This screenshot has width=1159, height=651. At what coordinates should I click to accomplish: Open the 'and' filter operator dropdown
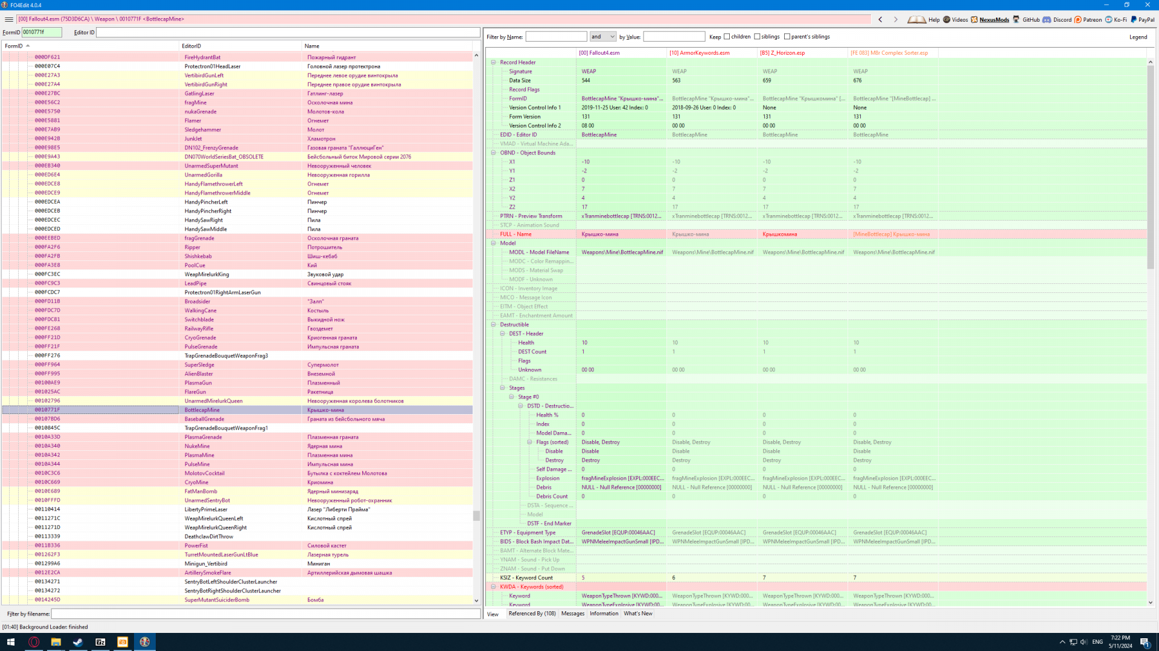coord(602,37)
